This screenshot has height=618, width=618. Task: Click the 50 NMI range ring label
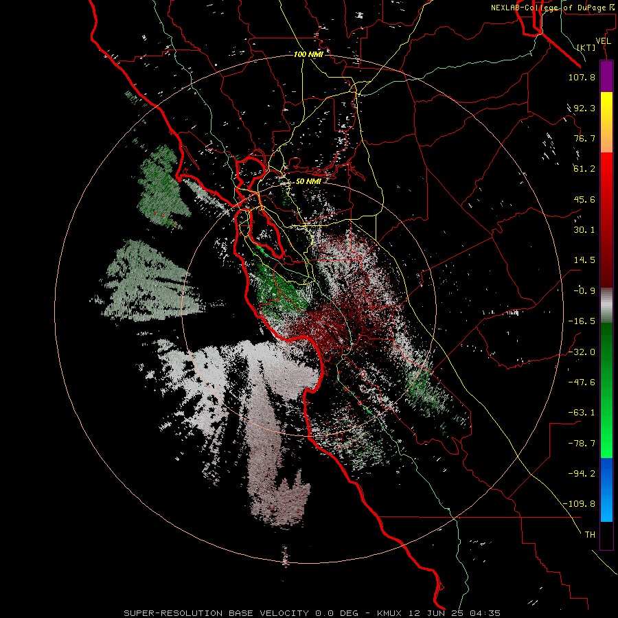pos(308,181)
